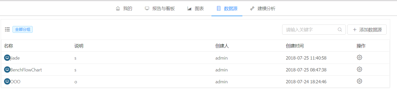Screen dimensions: 397x107
Task: Open the 建模分析 tab
Action: 263,9
